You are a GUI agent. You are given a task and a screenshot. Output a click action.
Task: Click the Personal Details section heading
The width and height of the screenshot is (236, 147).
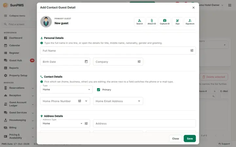tap(54, 38)
